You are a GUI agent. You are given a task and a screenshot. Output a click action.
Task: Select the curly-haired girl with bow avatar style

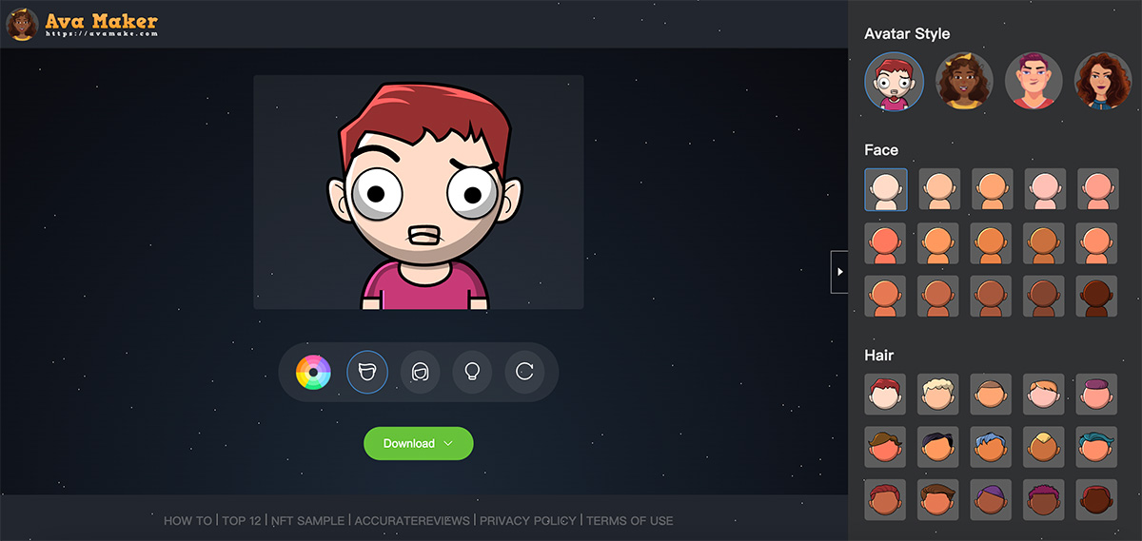pyautogui.click(x=964, y=81)
